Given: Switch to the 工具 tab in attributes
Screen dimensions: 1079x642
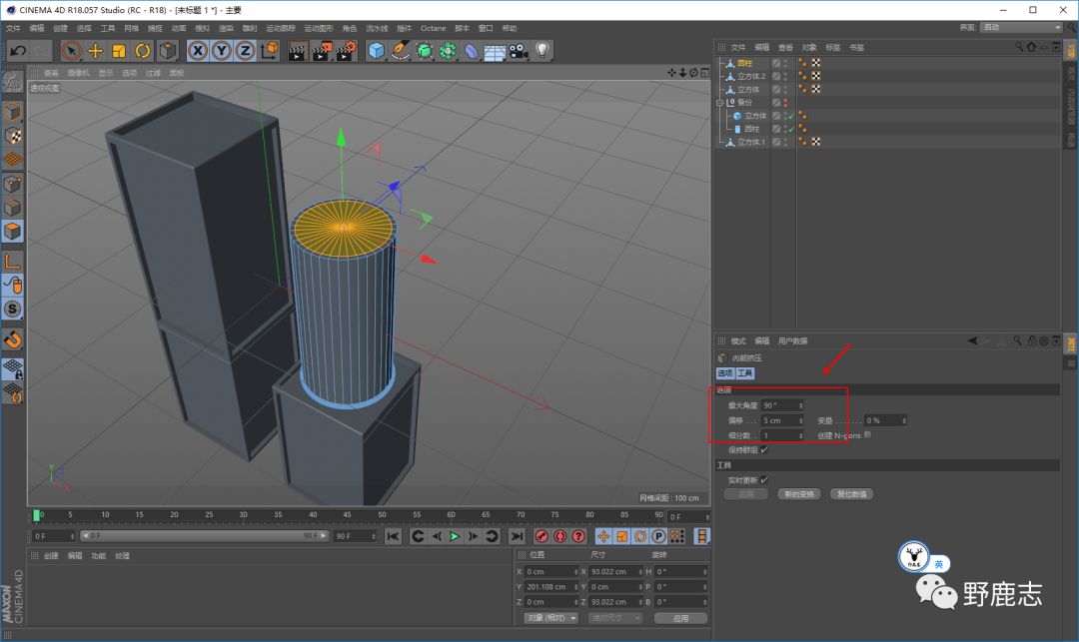Looking at the screenshot, I should pyautogui.click(x=745, y=372).
